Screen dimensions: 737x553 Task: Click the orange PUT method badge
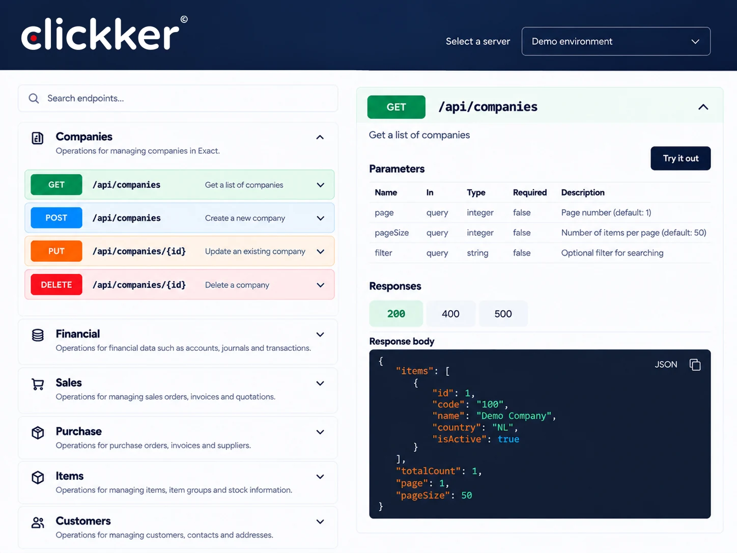point(56,251)
